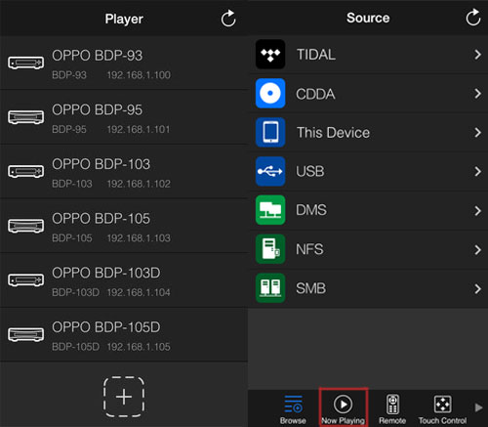Tap the TIDAL logo icon
Screen dimensions: 488x427
pos(270,55)
